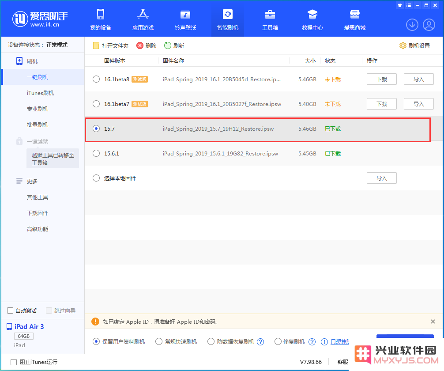Select firmware 16.1beta7 radio button
Image resolution: width=444 pixels, height=371 pixels.
click(x=96, y=104)
